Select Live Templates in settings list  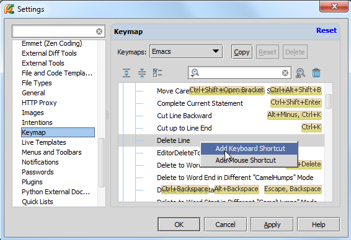coord(44,142)
